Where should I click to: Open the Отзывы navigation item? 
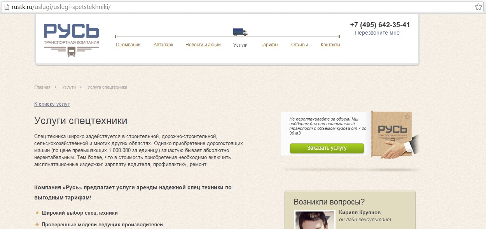pos(300,44)
